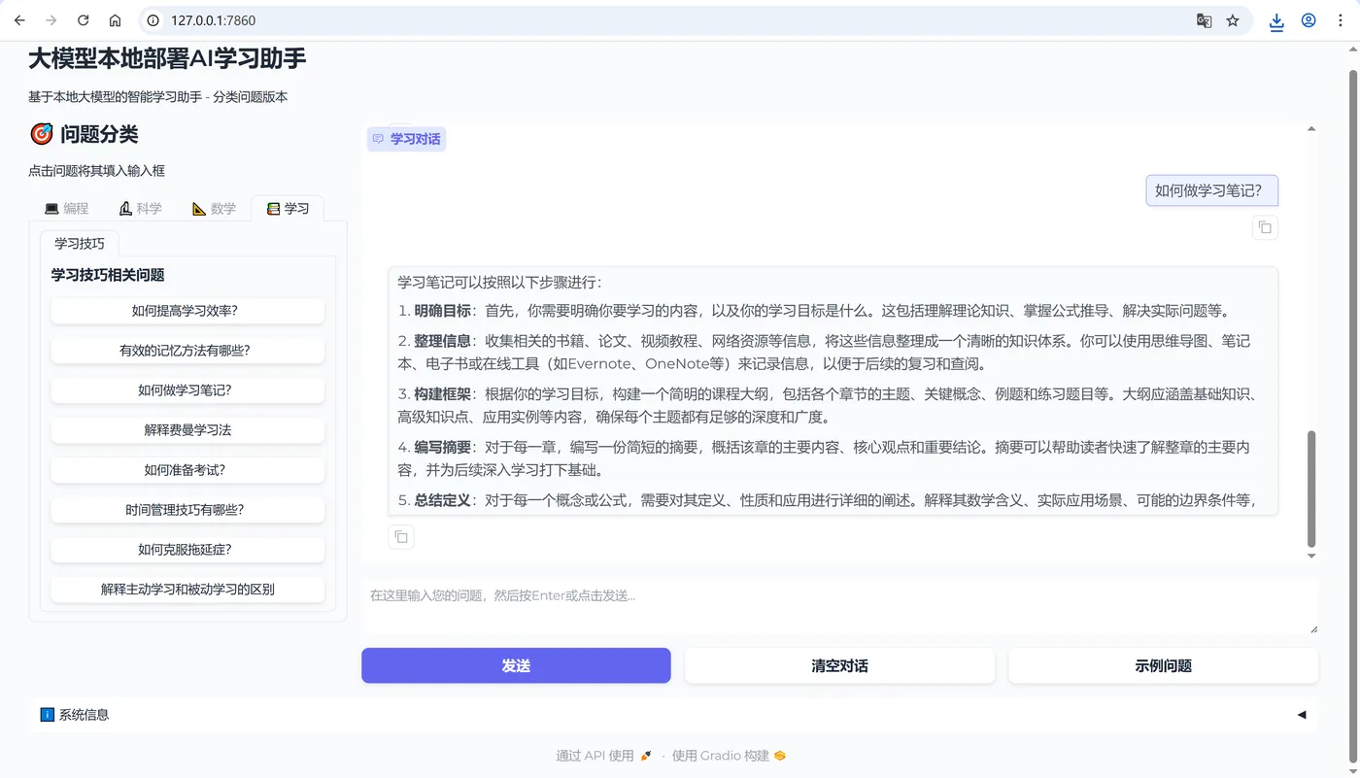Click the home icon in the browser toolbar
This screenshot has height=778, width=1360.
(x=116, y=19)
